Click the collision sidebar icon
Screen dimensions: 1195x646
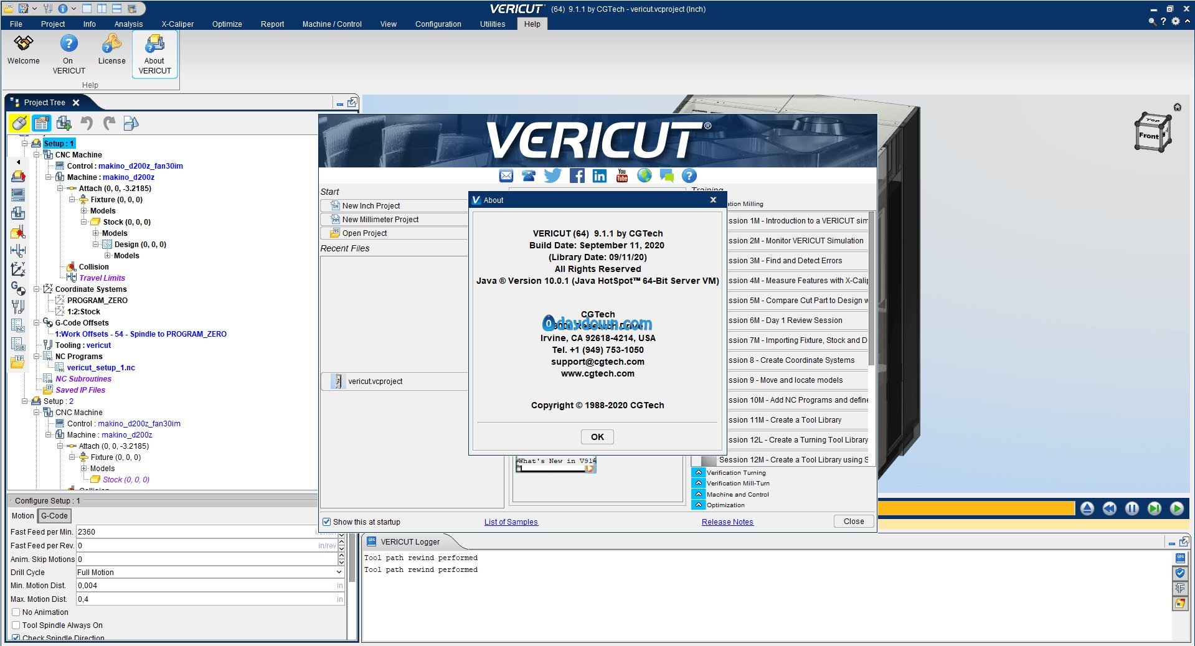18,232
